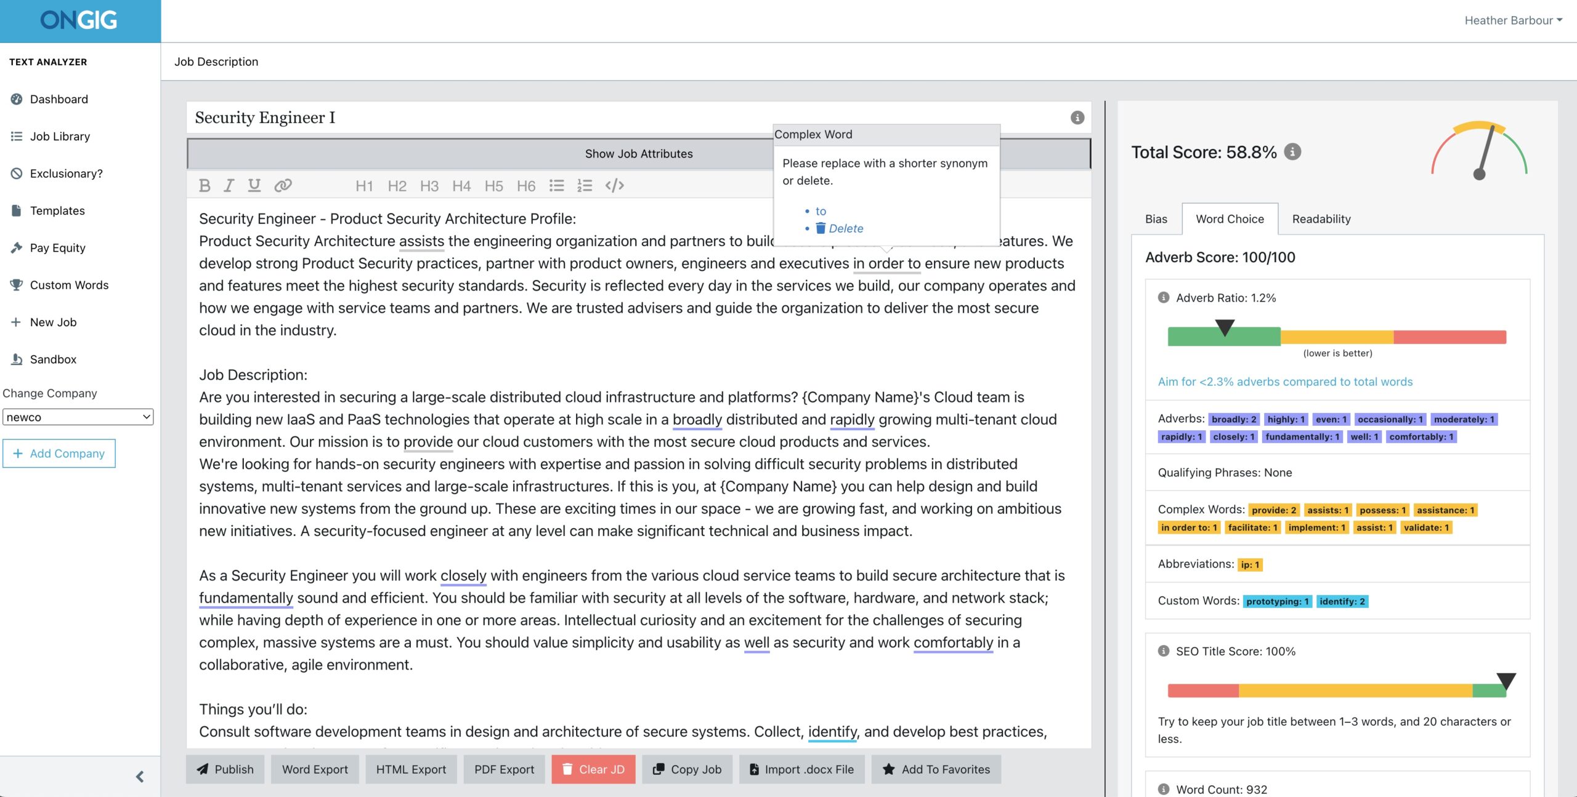
Task: Click the HTML Export button
Action: pos(411,769)
